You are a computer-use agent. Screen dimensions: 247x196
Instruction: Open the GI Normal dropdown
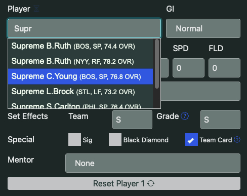point(203,28)
